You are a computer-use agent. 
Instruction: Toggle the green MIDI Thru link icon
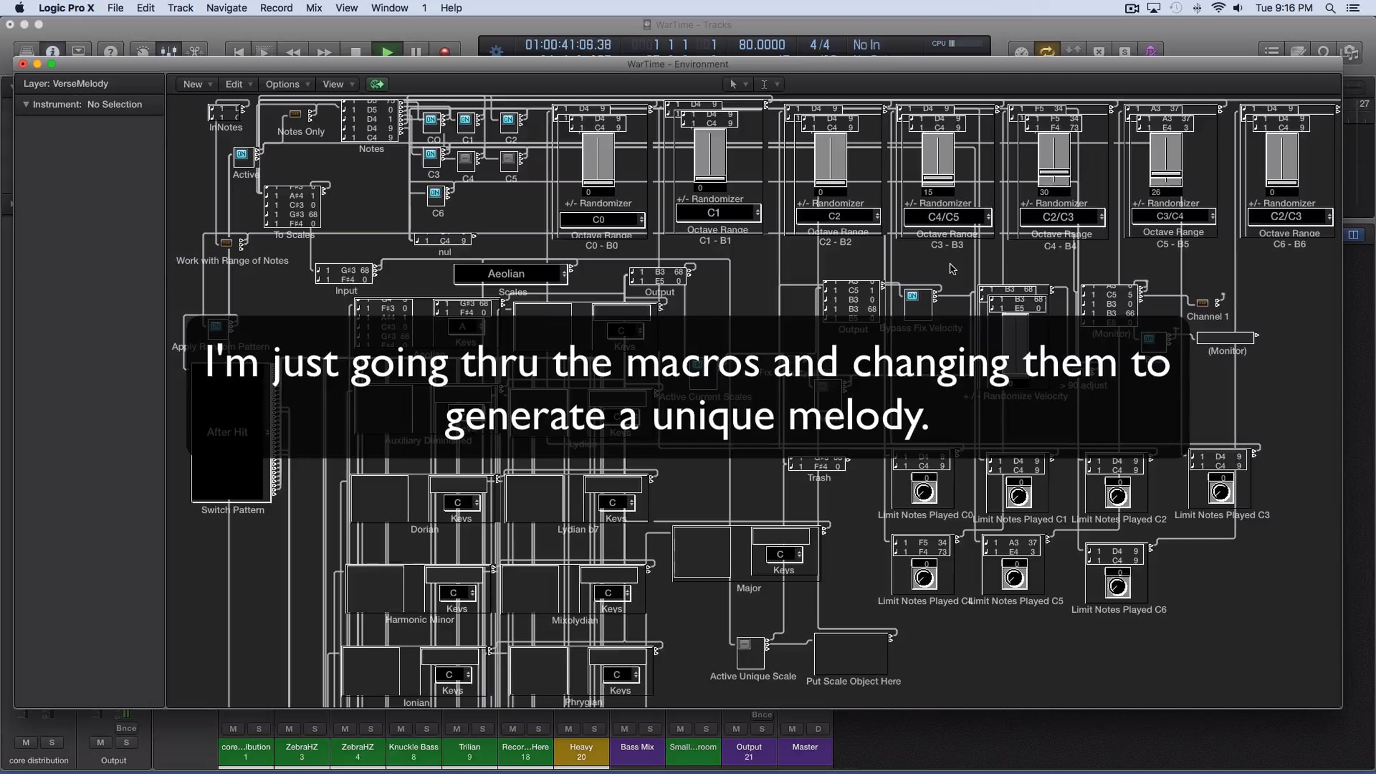[x=377, y=84]
